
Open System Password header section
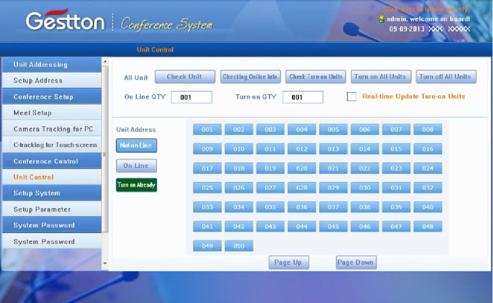tap(52, 226)
